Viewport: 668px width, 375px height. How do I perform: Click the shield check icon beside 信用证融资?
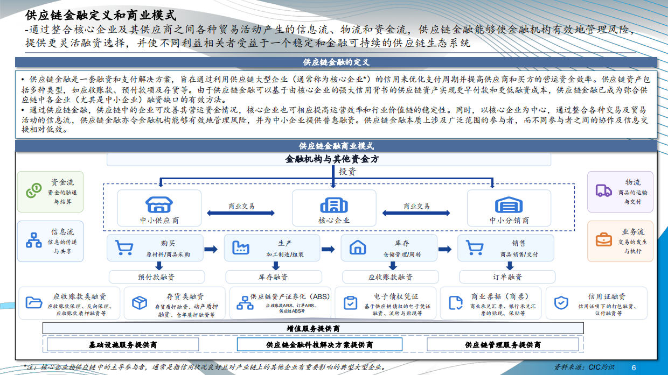click(561, 302)
